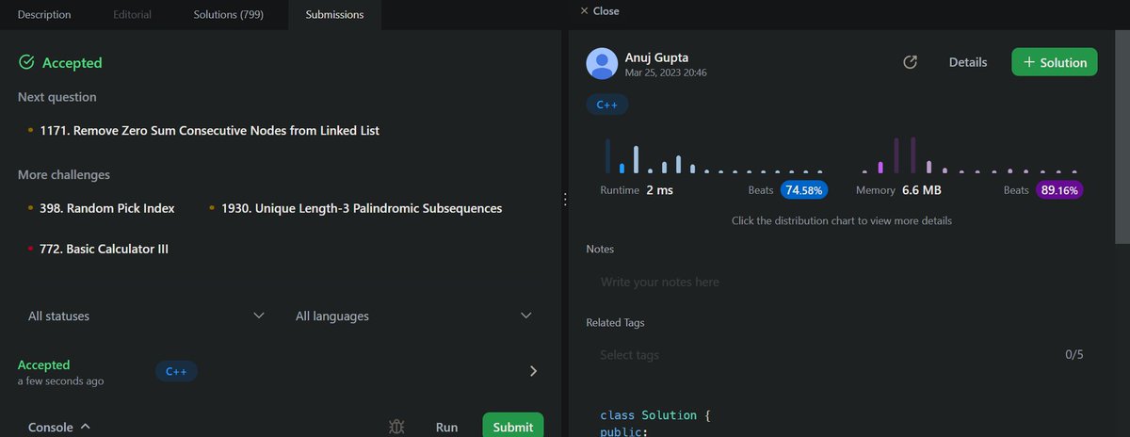Open 772. Basic Calculator III challenge
The width and height of the screenshot is (1130, 437).
click(x=104, y=249)
